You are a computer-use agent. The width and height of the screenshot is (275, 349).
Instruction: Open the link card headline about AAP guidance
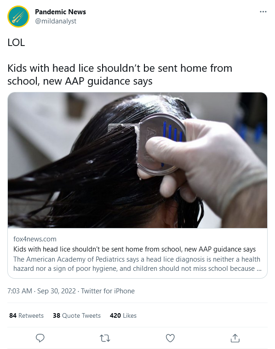point(134,249)
